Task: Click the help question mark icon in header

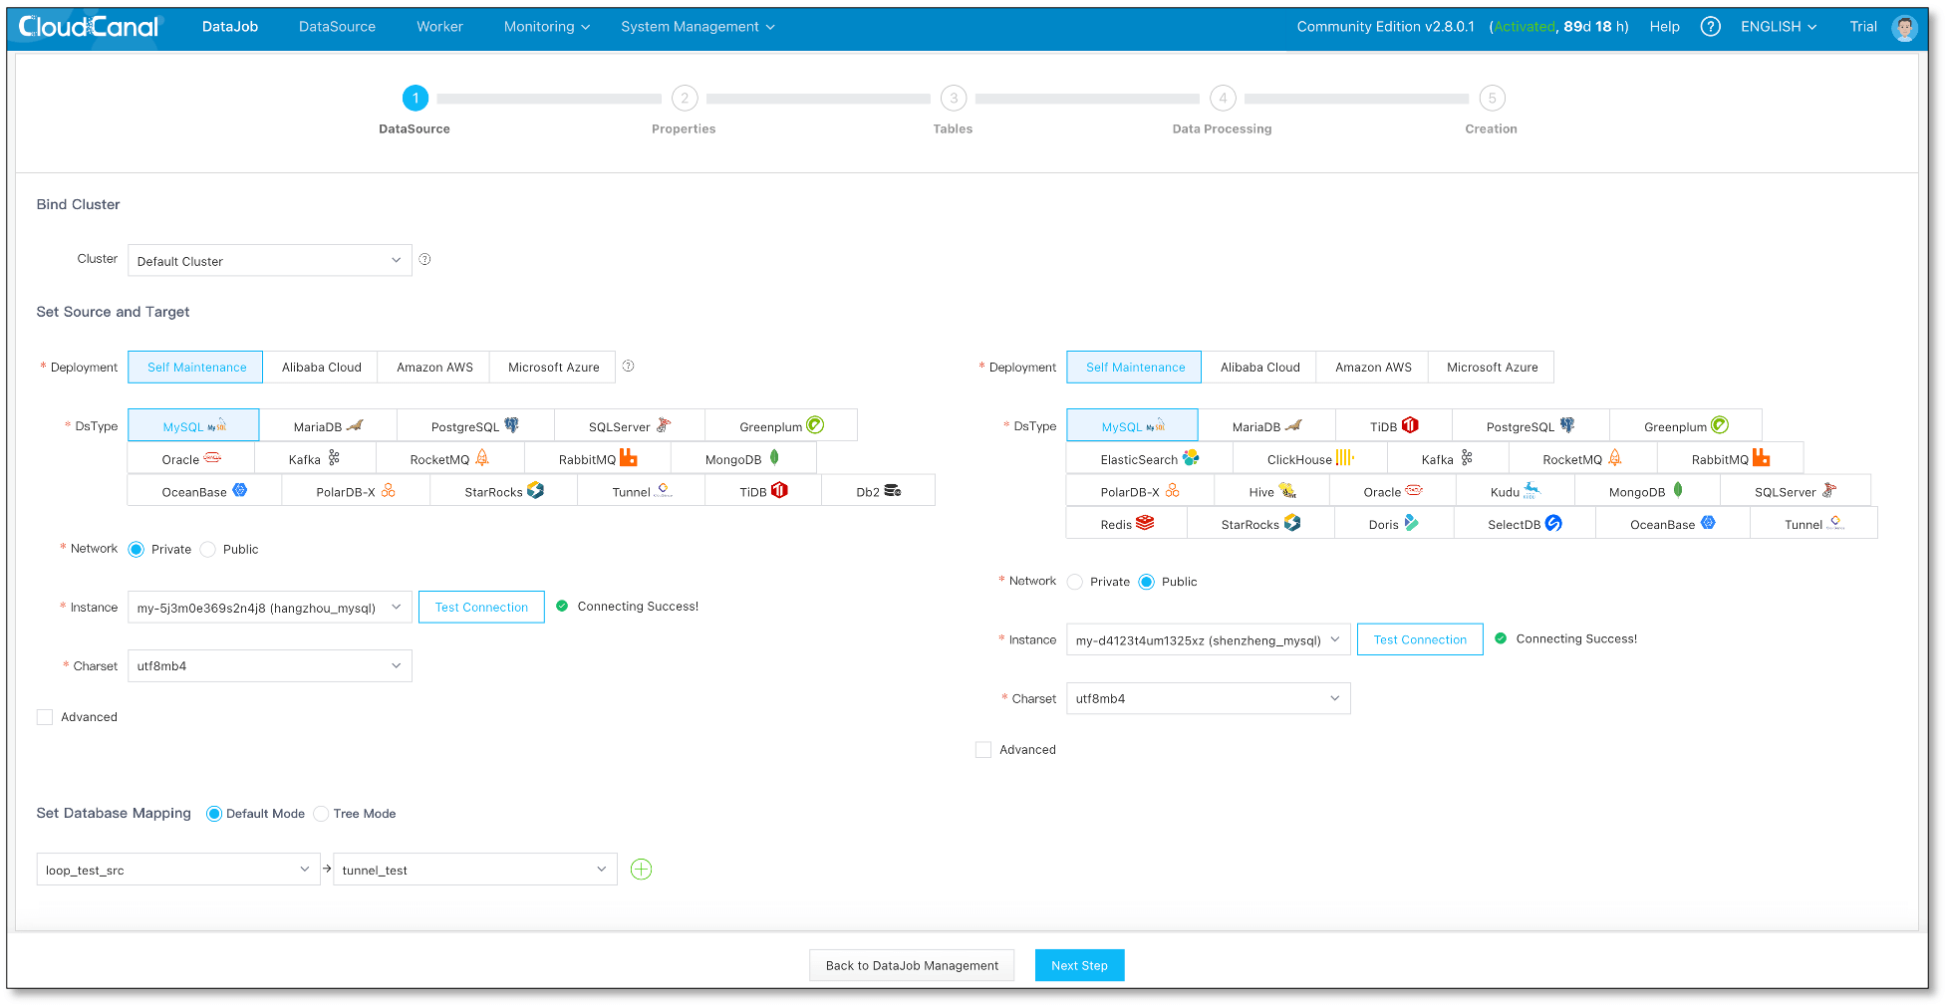Action: (x=1710, y=27)
